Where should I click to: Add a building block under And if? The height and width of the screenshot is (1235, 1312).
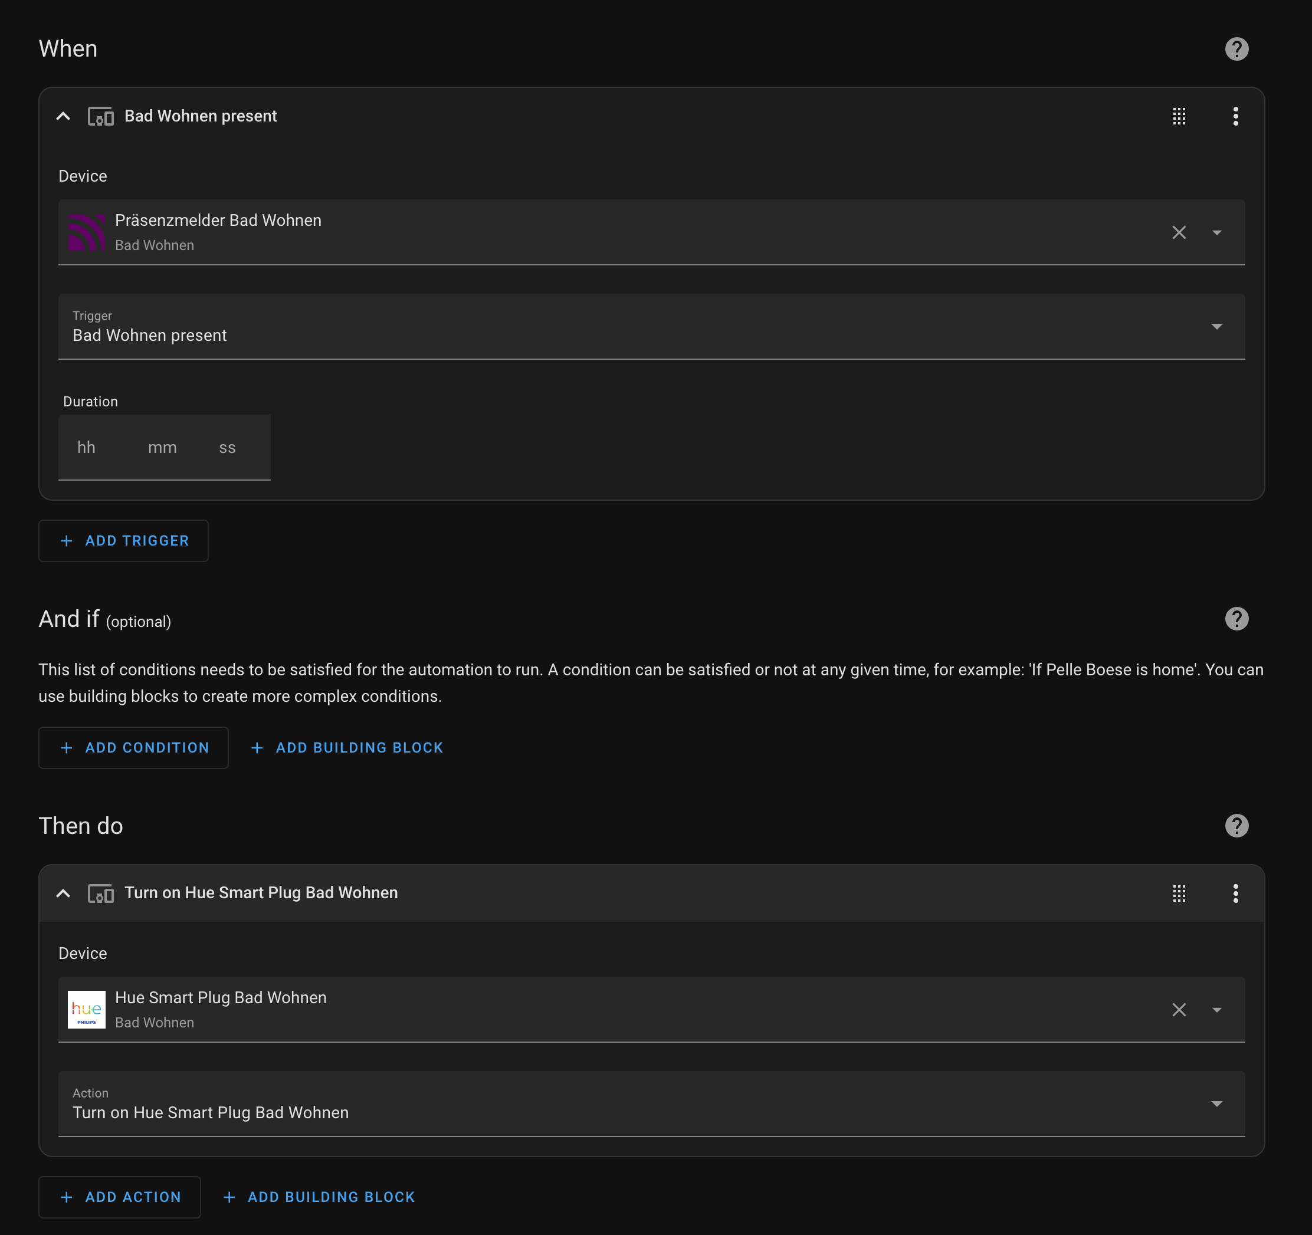(346, 747)
